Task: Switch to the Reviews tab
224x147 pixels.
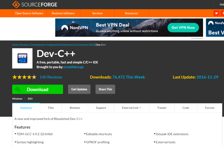Action: coord(75,108)
